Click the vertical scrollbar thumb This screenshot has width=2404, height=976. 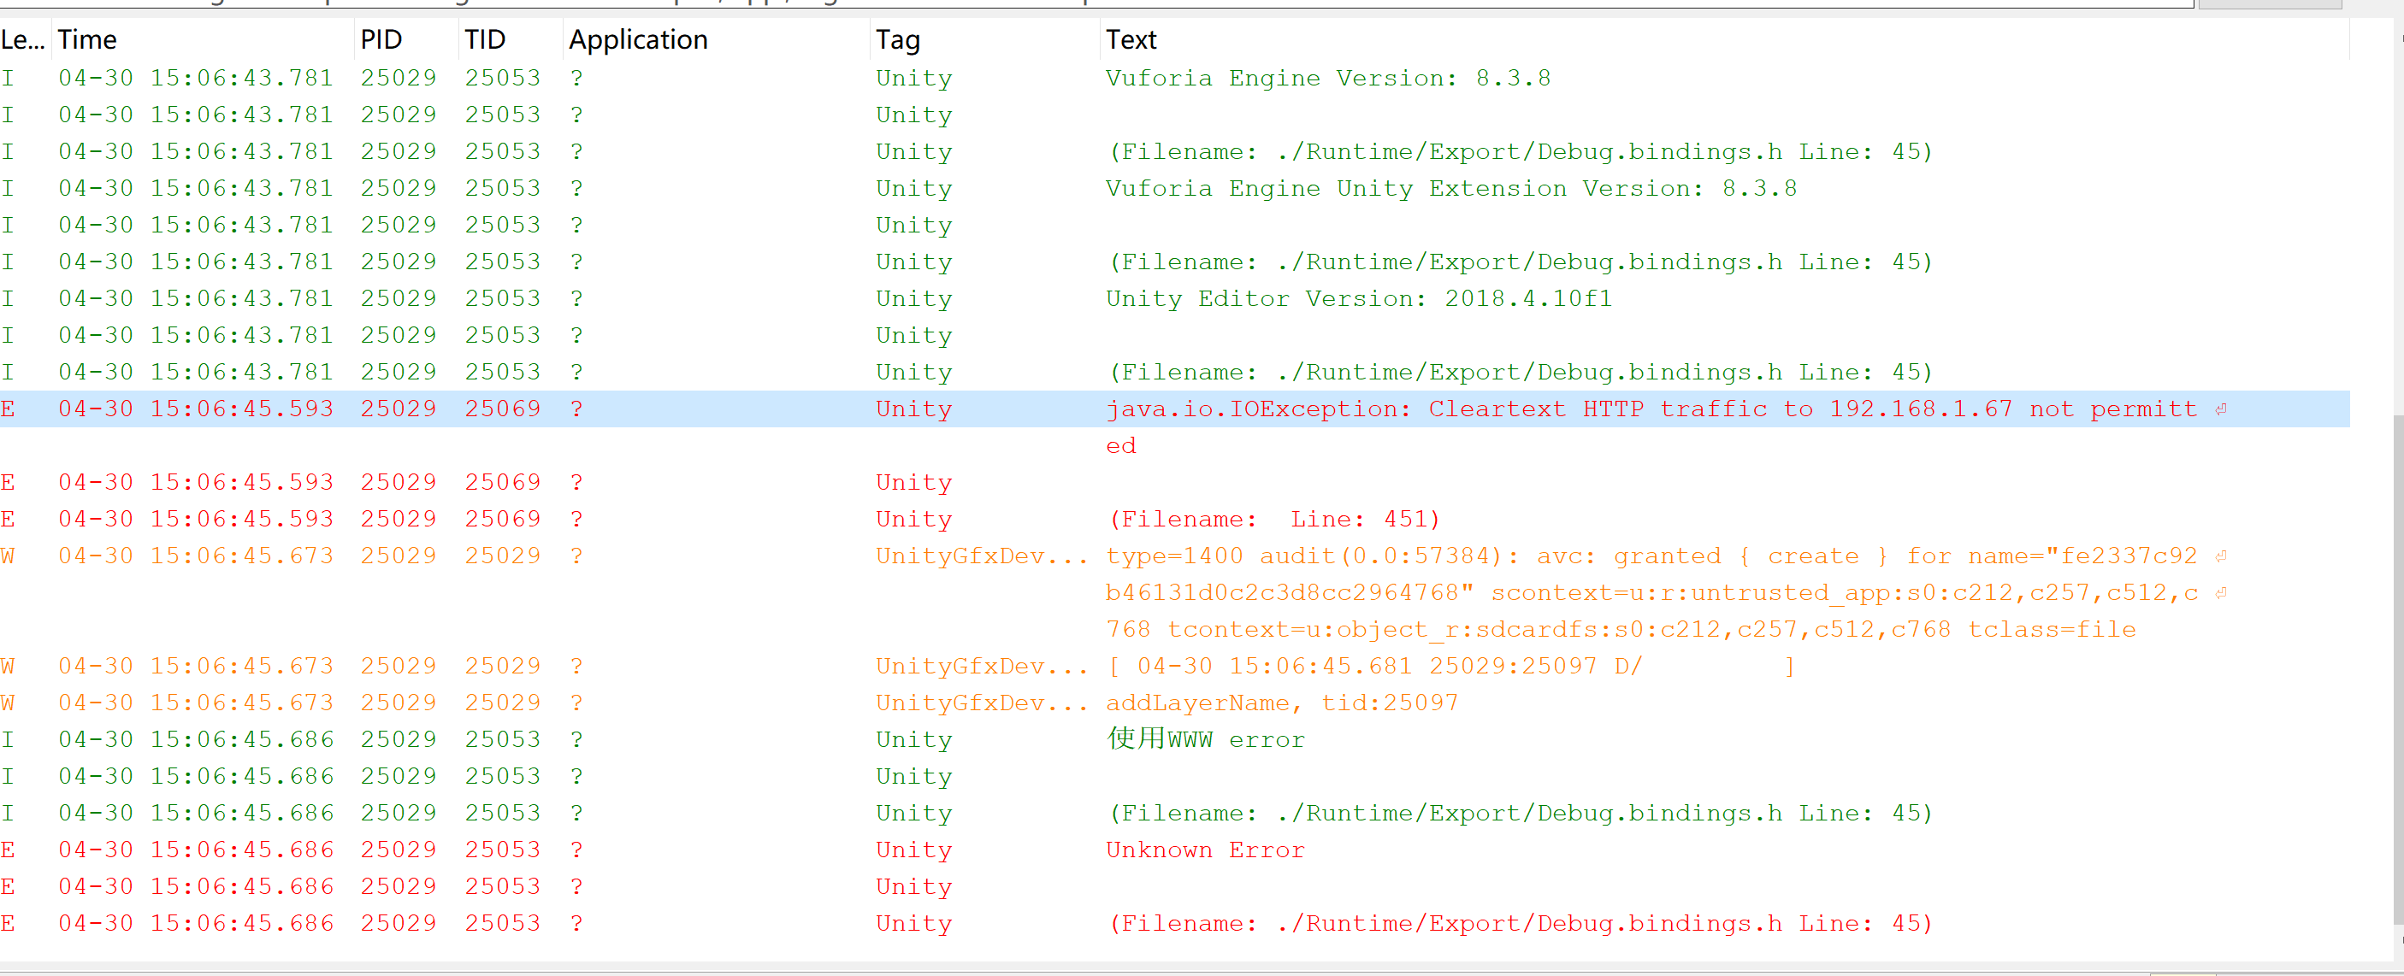(x=2398, y=671)
